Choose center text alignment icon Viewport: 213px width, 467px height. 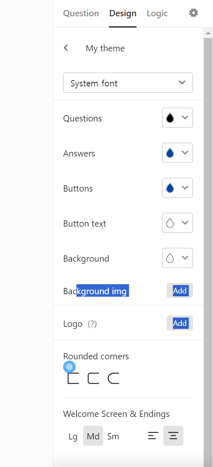tap(173, 436)
